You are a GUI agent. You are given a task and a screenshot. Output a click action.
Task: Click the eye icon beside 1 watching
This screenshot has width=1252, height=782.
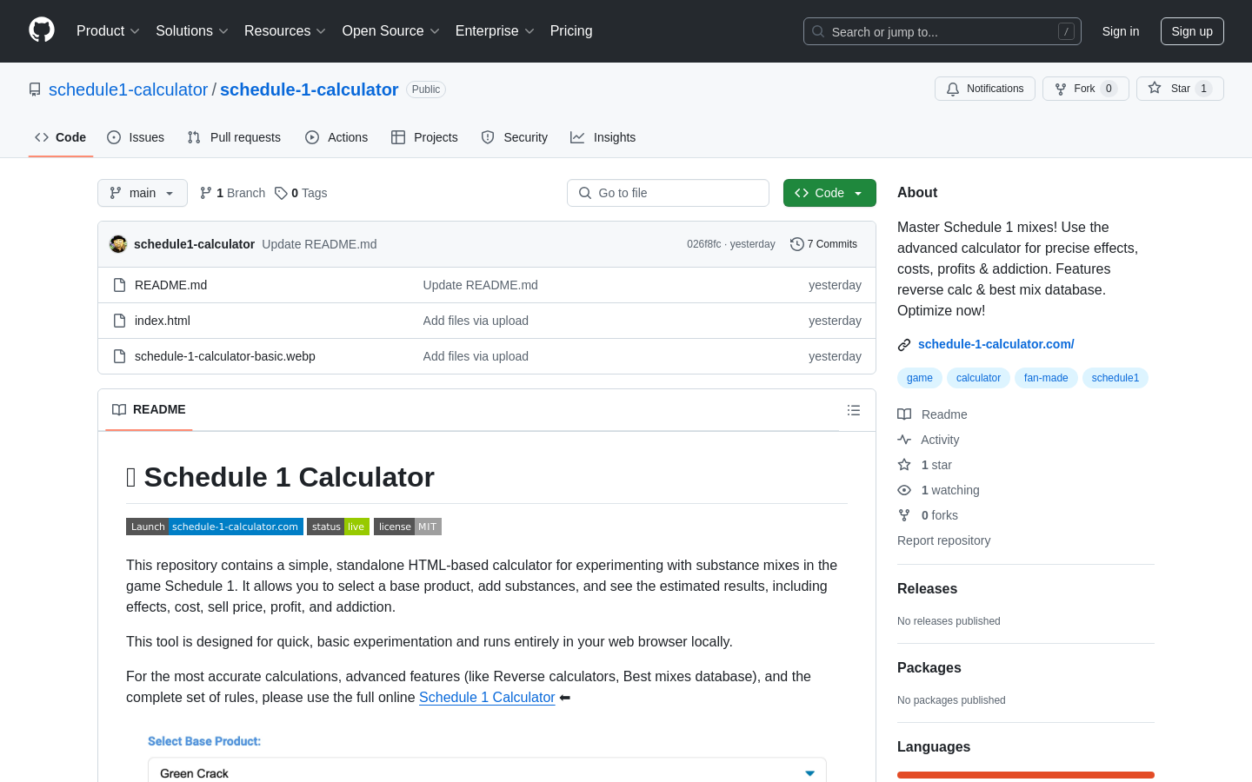tap(904, 490)
